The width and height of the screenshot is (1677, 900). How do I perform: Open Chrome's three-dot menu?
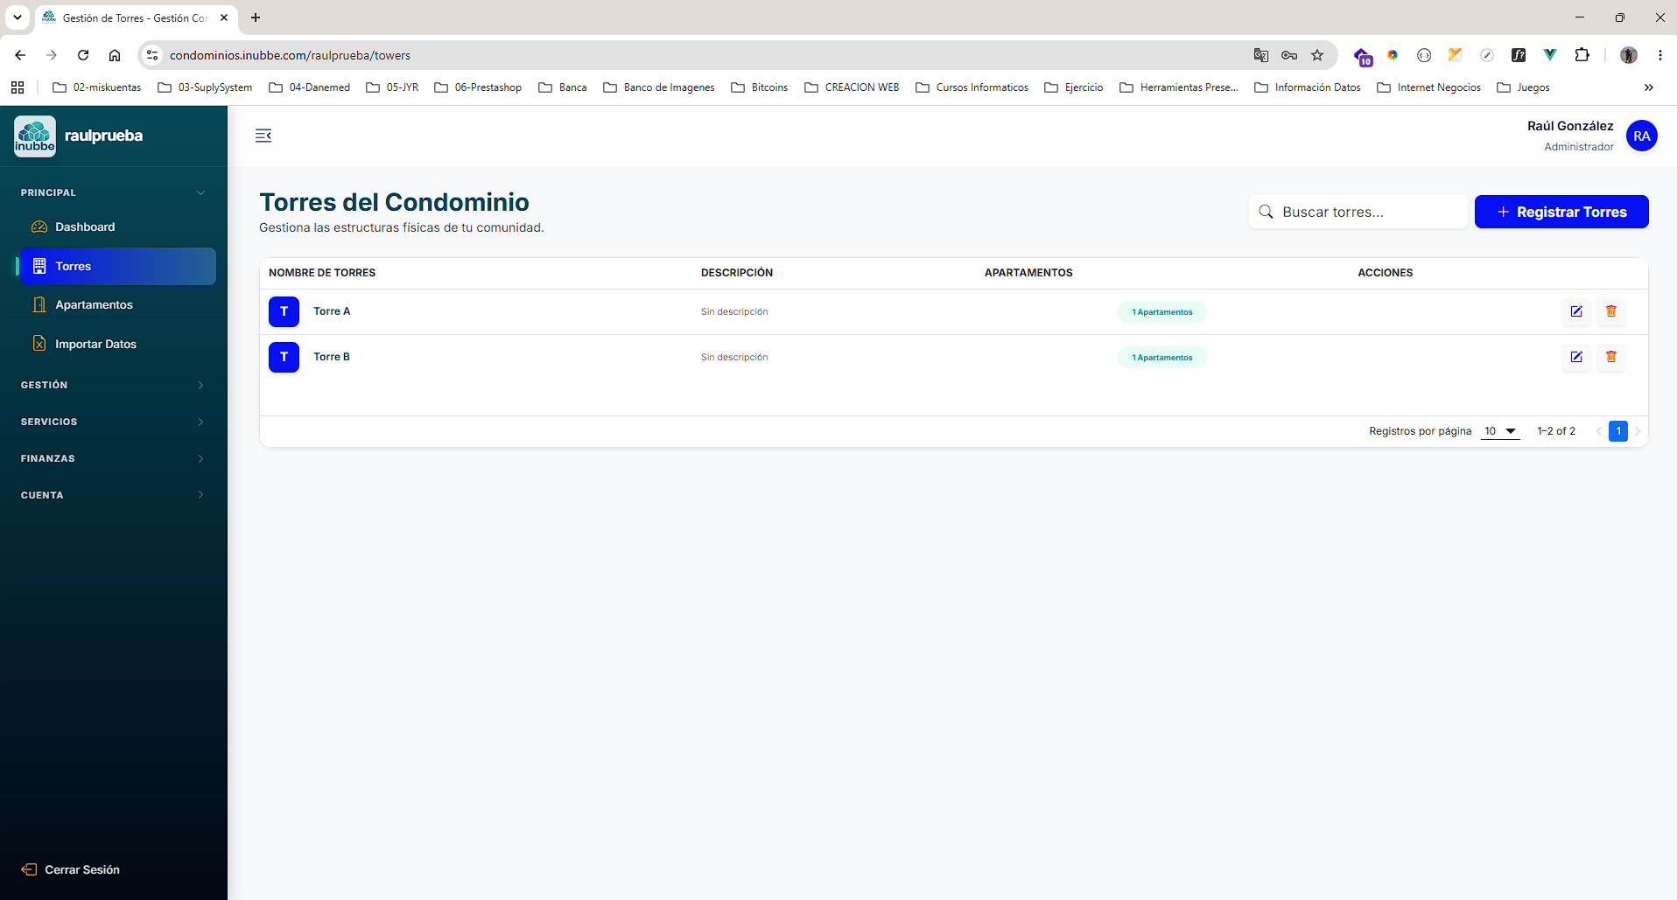point(1660,55)
